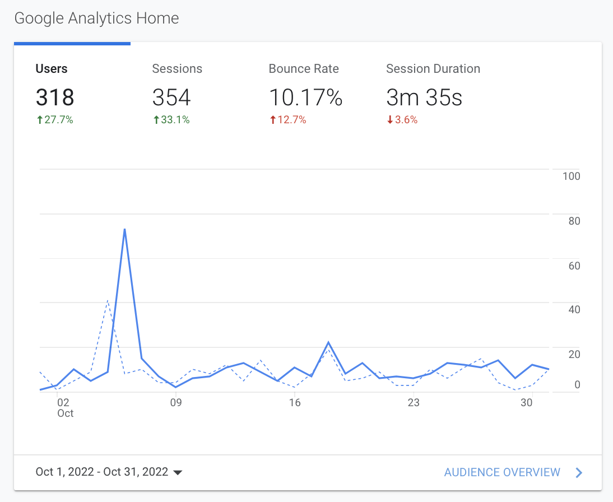Click the 354 sessions value

coord(171,97)
